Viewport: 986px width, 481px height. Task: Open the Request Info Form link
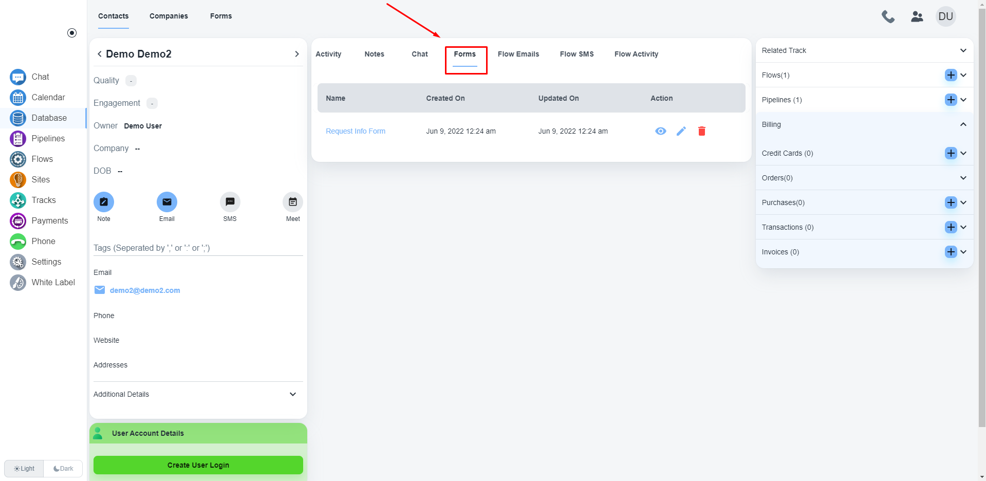click(x=356, y=131)
